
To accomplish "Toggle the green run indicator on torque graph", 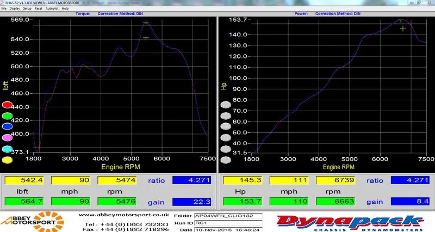I will click(x=7, y=116).
